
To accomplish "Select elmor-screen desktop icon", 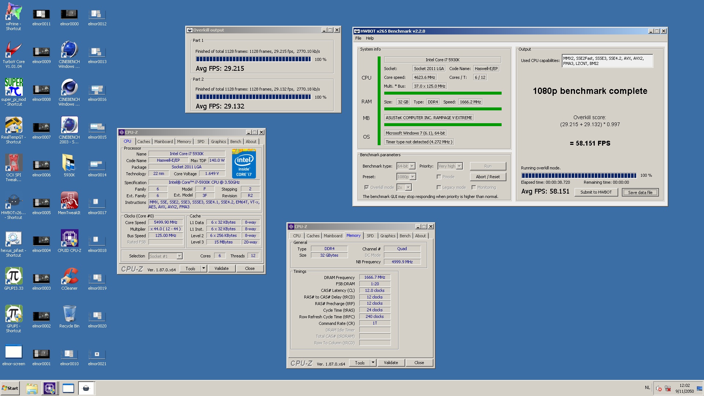I will pyautogui.click(x=14, y=354).
